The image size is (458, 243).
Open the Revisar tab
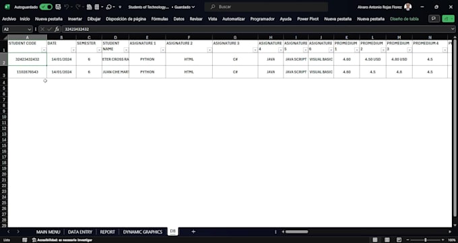pyautogui.click(x=196, y=19)
